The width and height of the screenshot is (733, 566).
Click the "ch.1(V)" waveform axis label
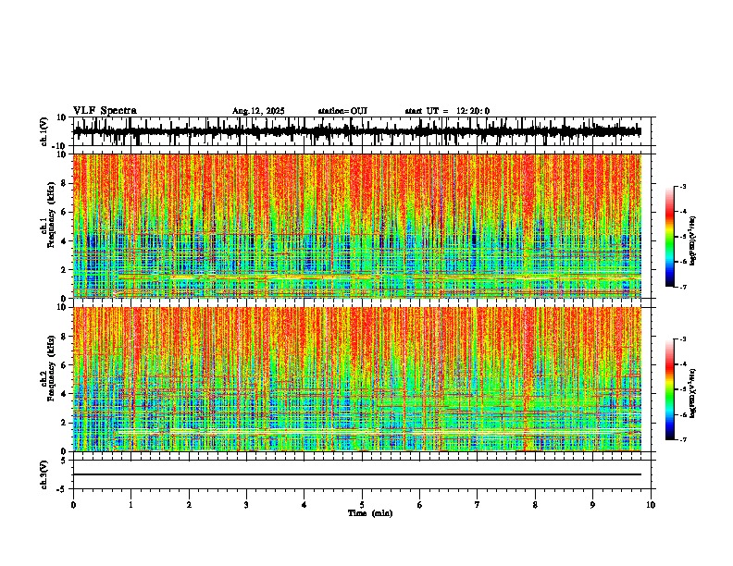click(x=44, y=131)
